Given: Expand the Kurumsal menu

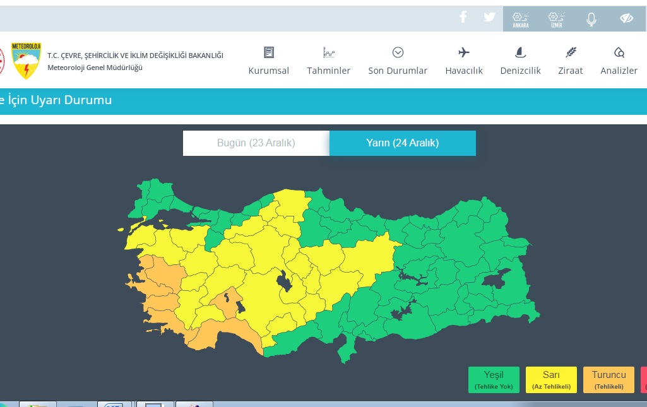Looking at the screenshot, I should click(269, 61).
